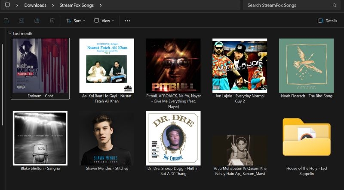Click the Paste clipboard icon in toolbar
Screen dimensions: 344x190
click(x=6, y=21)
